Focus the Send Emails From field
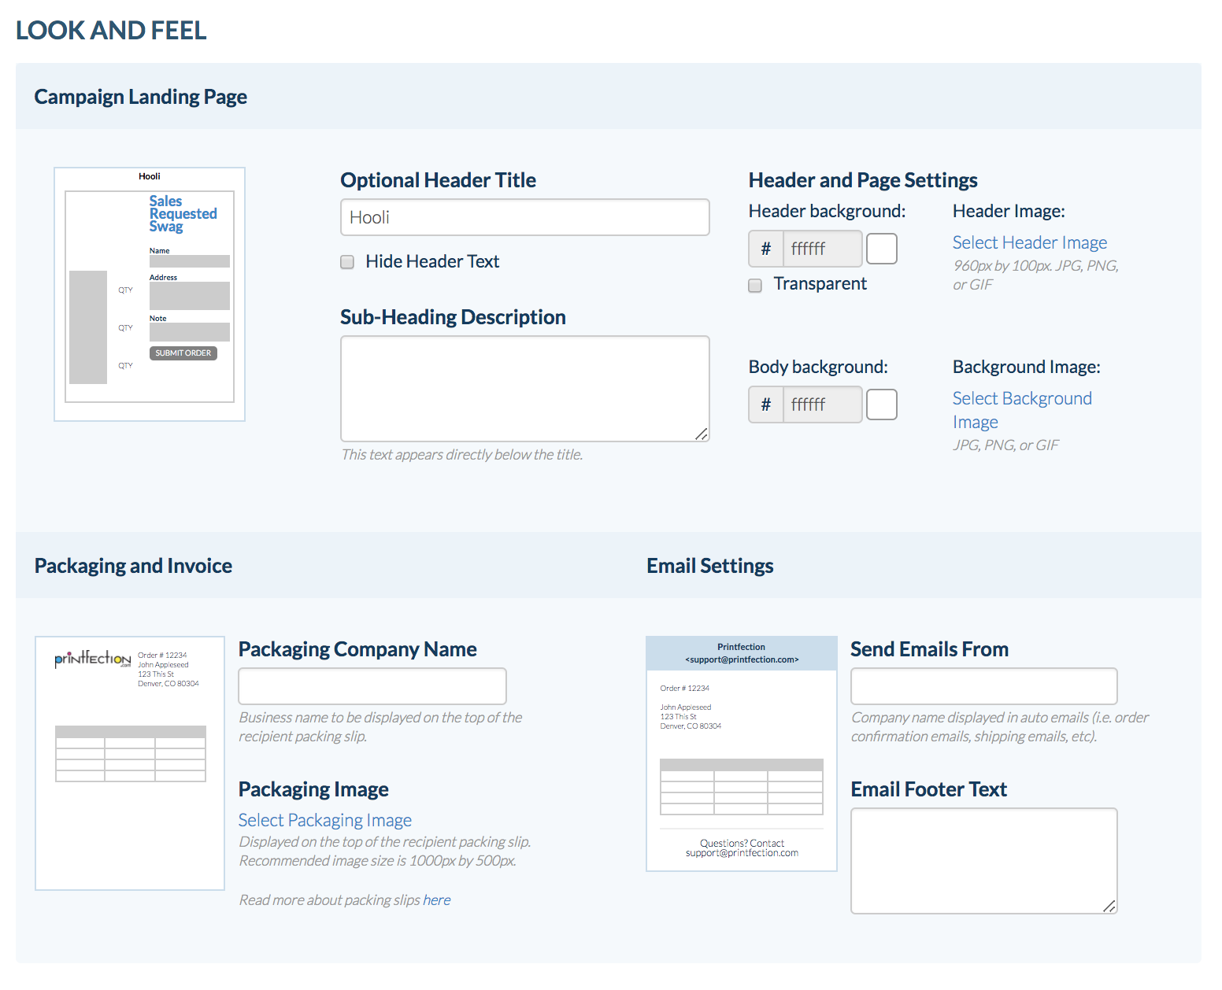1222x990 pixels. point(983,686)
